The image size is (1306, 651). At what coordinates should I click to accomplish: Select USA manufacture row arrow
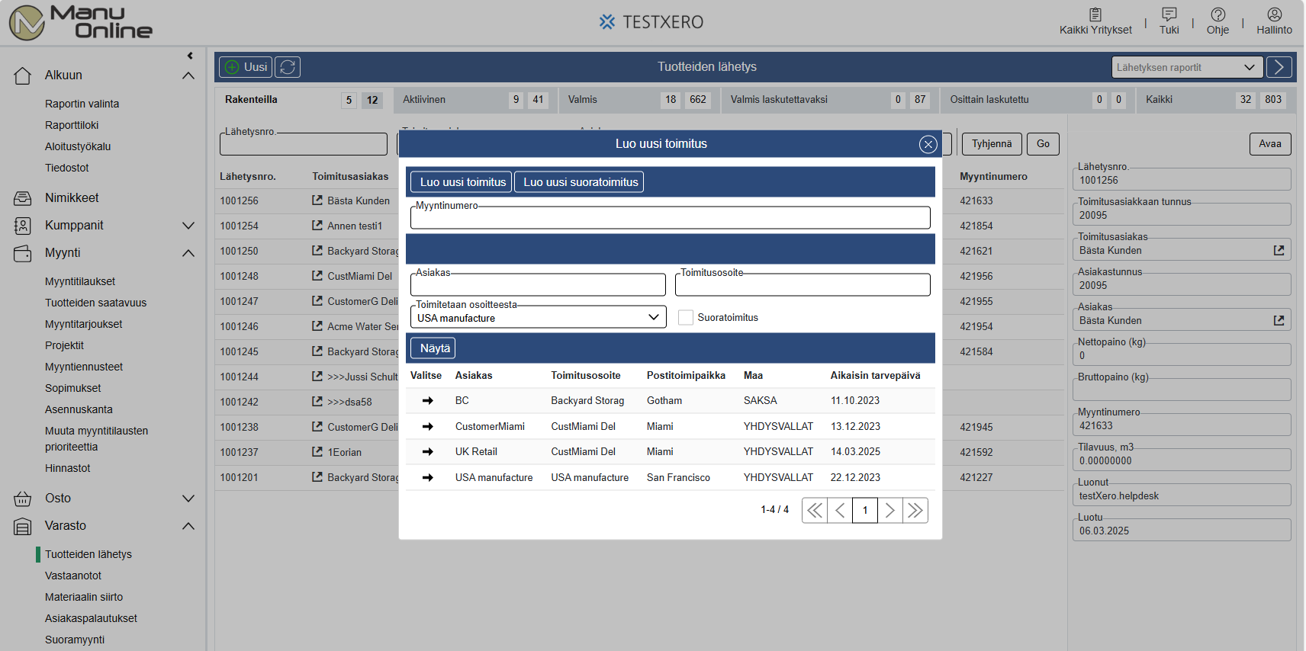[427, 478]
